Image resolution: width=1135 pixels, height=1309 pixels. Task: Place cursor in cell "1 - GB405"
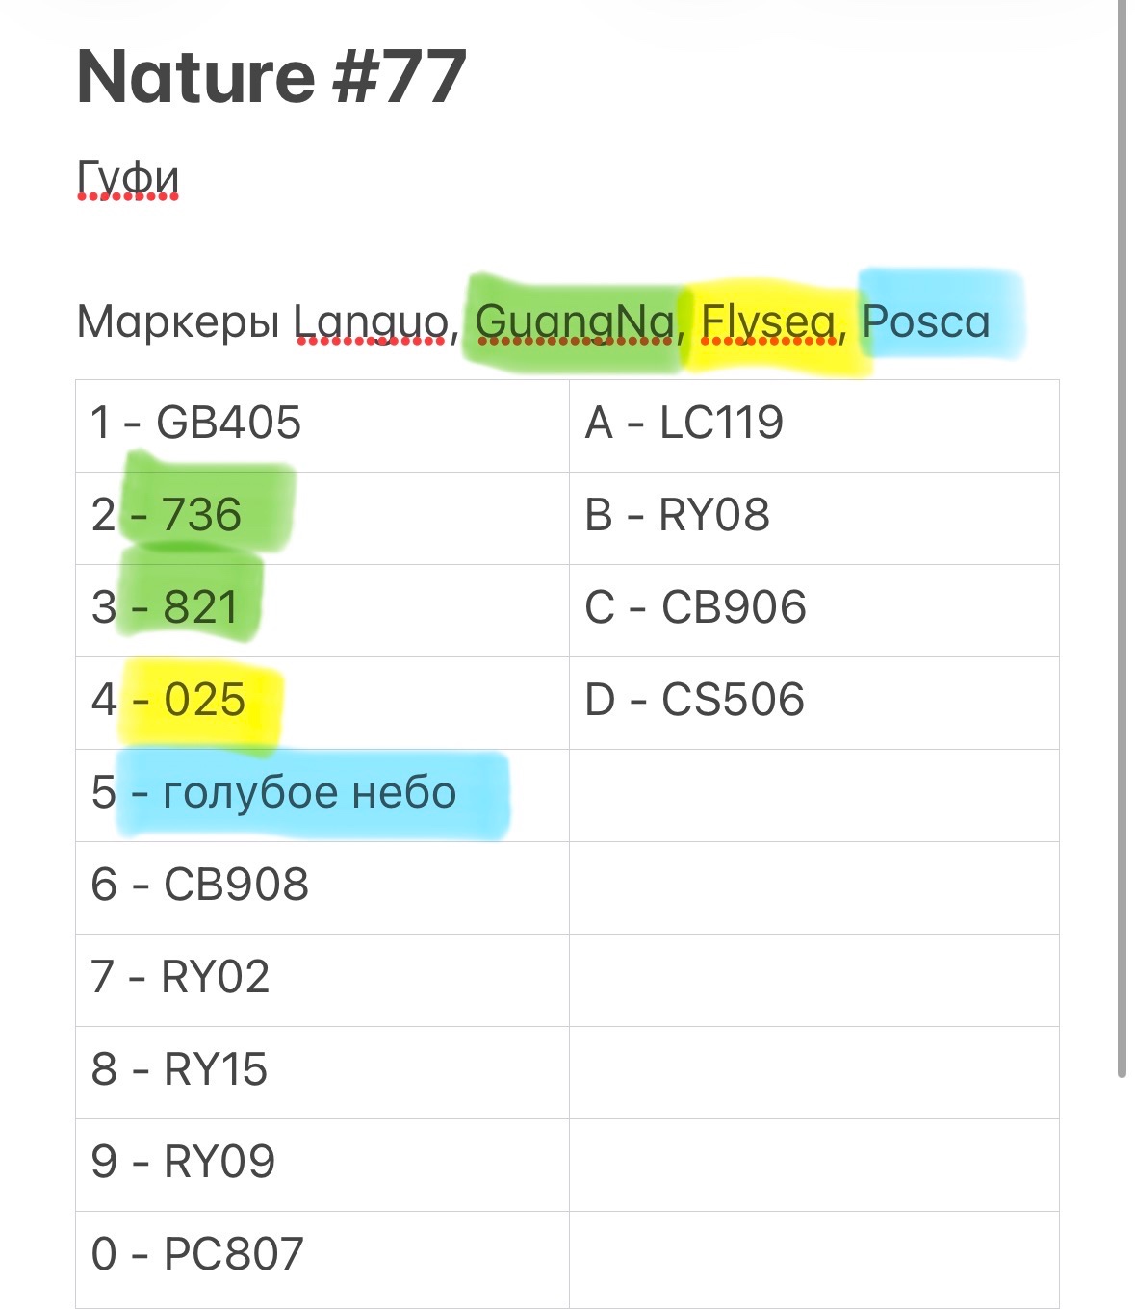(x=322, y=425)
